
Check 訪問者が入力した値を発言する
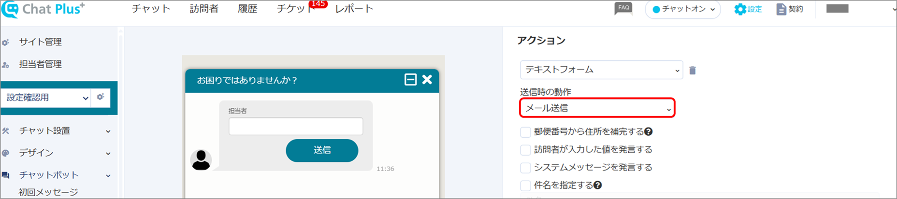pos(525,150)
